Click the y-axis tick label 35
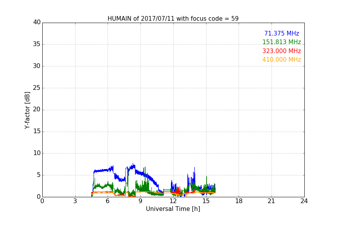Image resolution: width=338 pixels, height=225 pixels. coord(37,44)
